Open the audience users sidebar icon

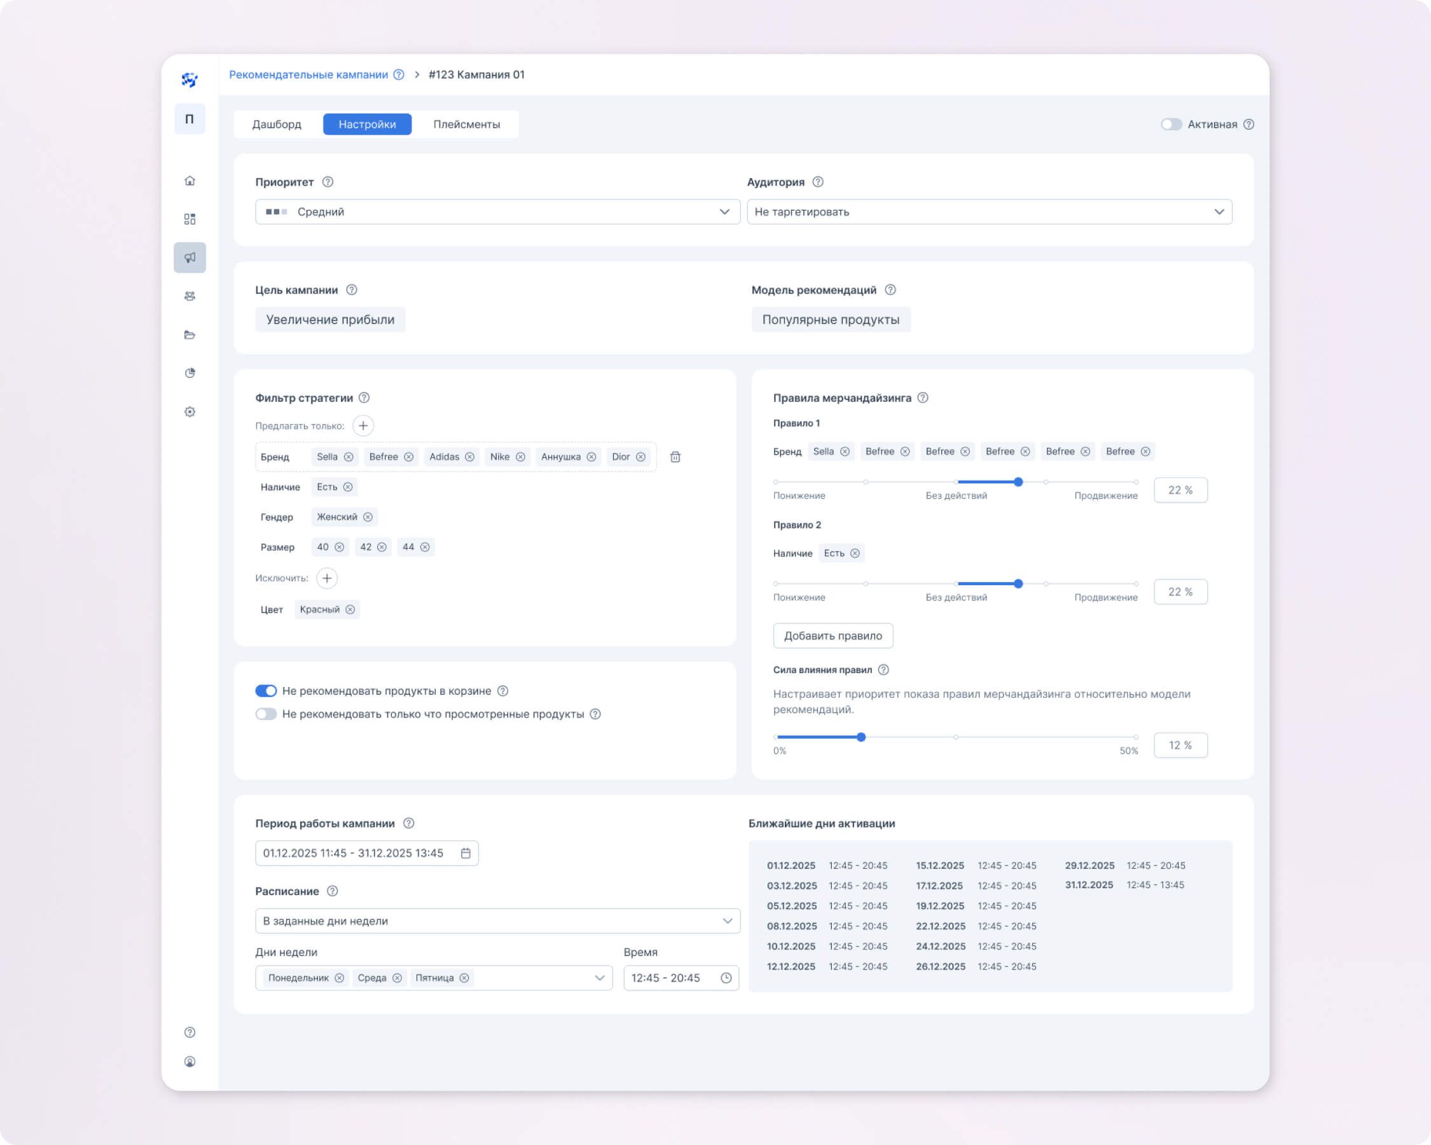click(x=190, y=296)
